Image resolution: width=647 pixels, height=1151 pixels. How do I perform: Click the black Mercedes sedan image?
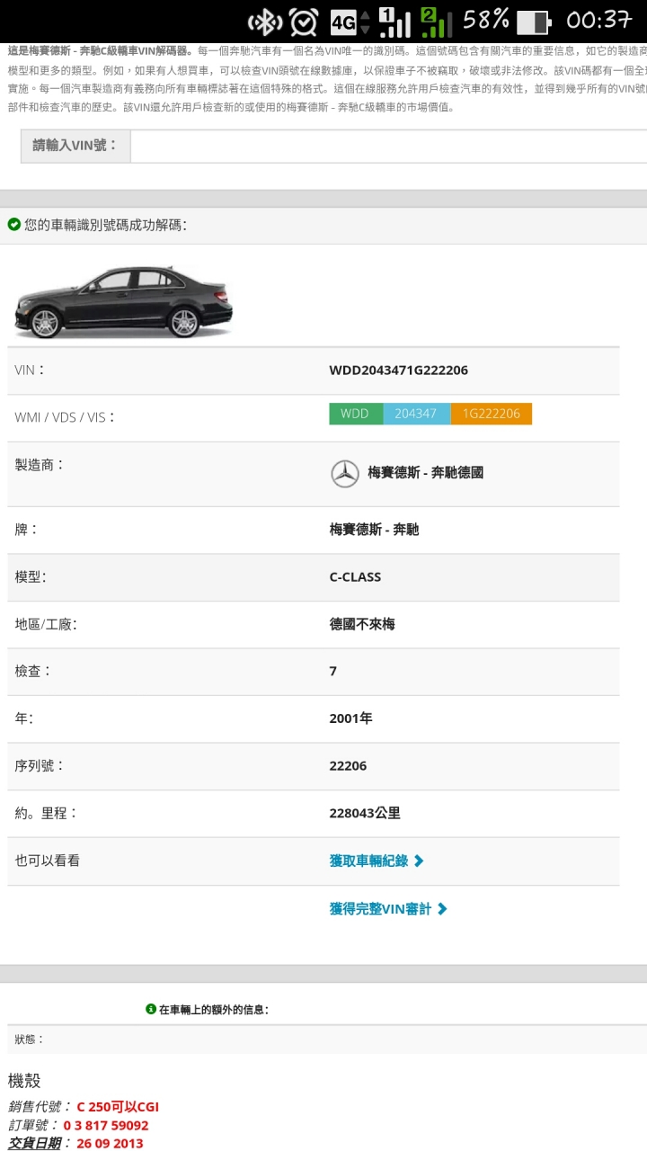(x=123, y=302)
